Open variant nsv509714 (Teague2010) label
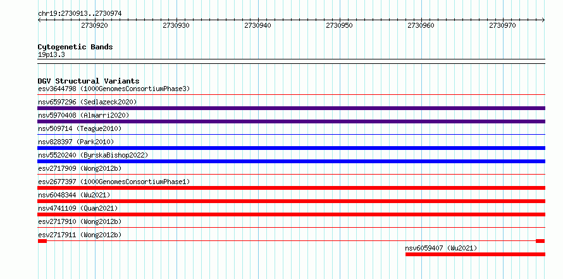This screenshot has height=279, width=563. 80,128
